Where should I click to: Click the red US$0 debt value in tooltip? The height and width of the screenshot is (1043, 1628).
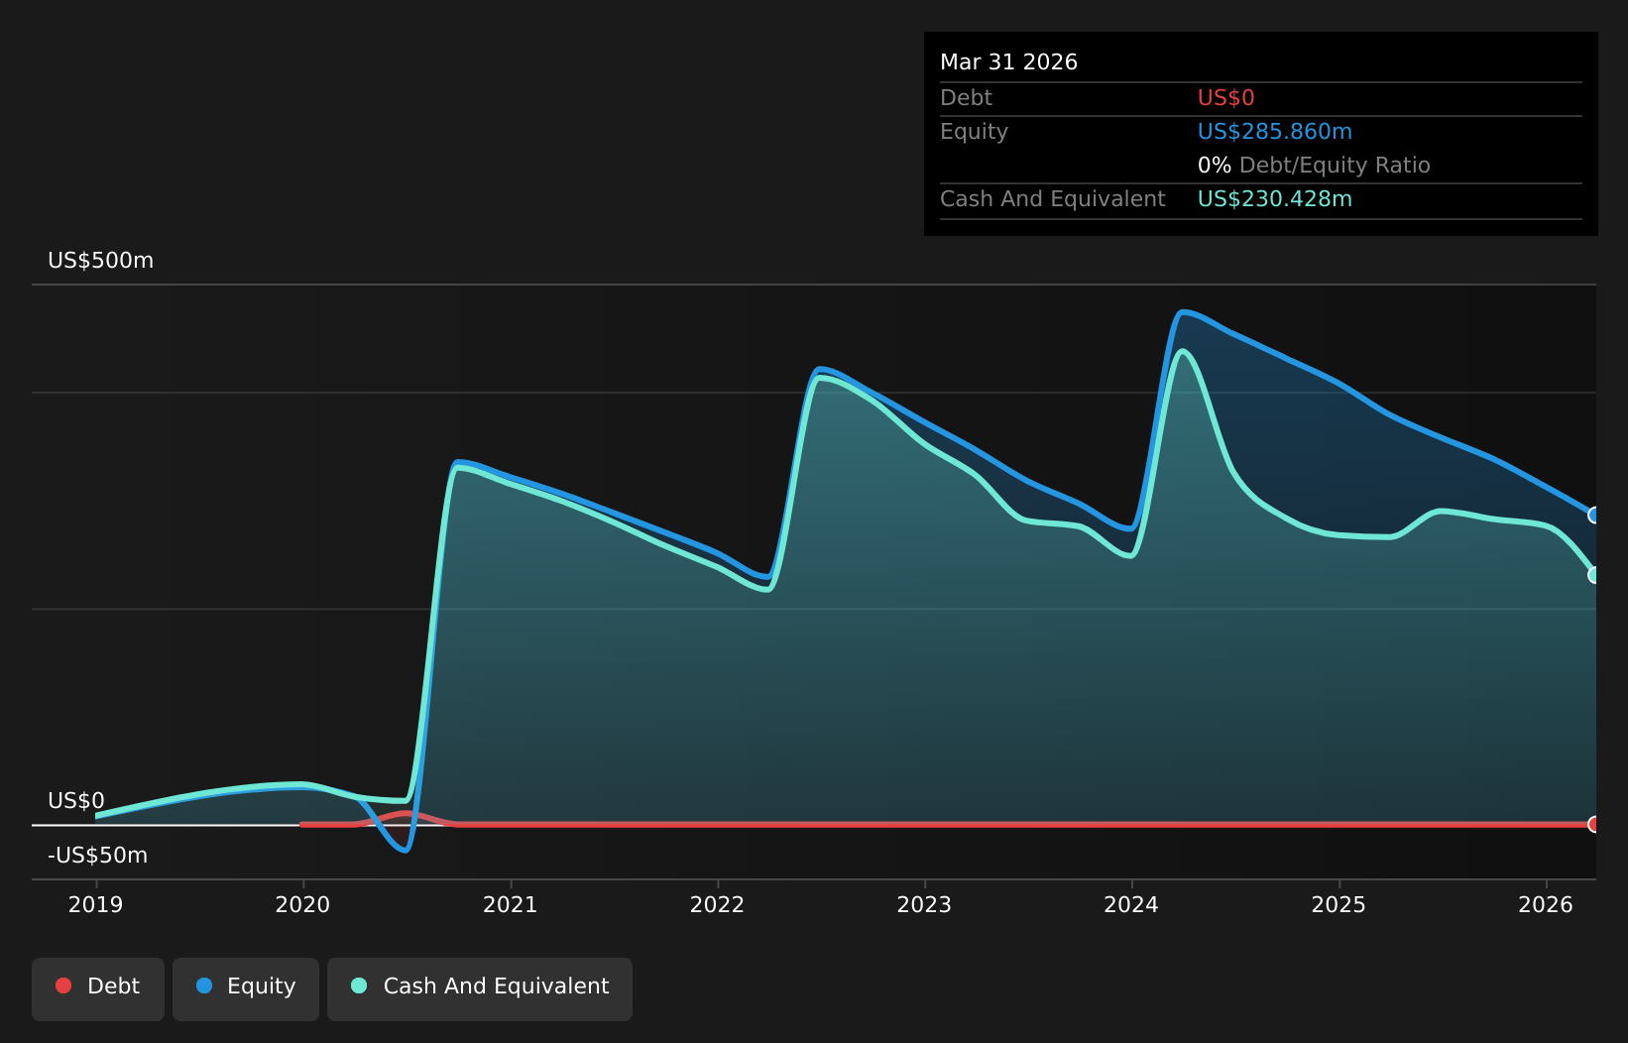point(1225,98)
